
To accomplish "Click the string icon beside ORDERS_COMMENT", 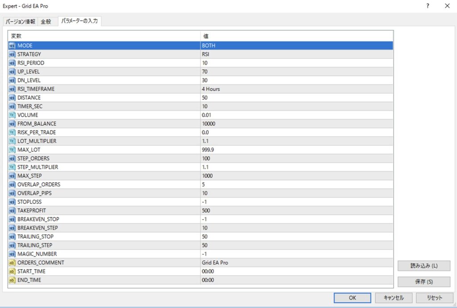I will [x=12, y=263].
